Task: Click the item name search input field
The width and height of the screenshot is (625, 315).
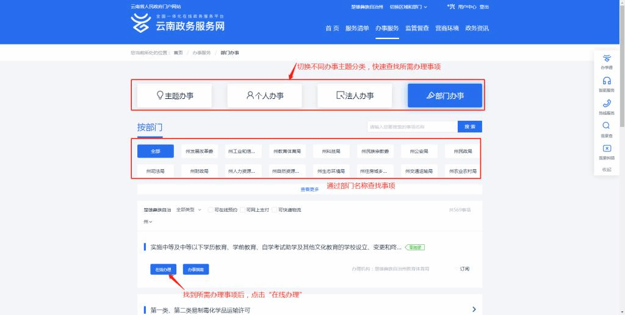Action: [x=412, y=127]
